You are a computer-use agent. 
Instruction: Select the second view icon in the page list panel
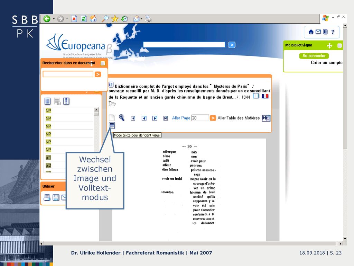[x=57, y=101]
